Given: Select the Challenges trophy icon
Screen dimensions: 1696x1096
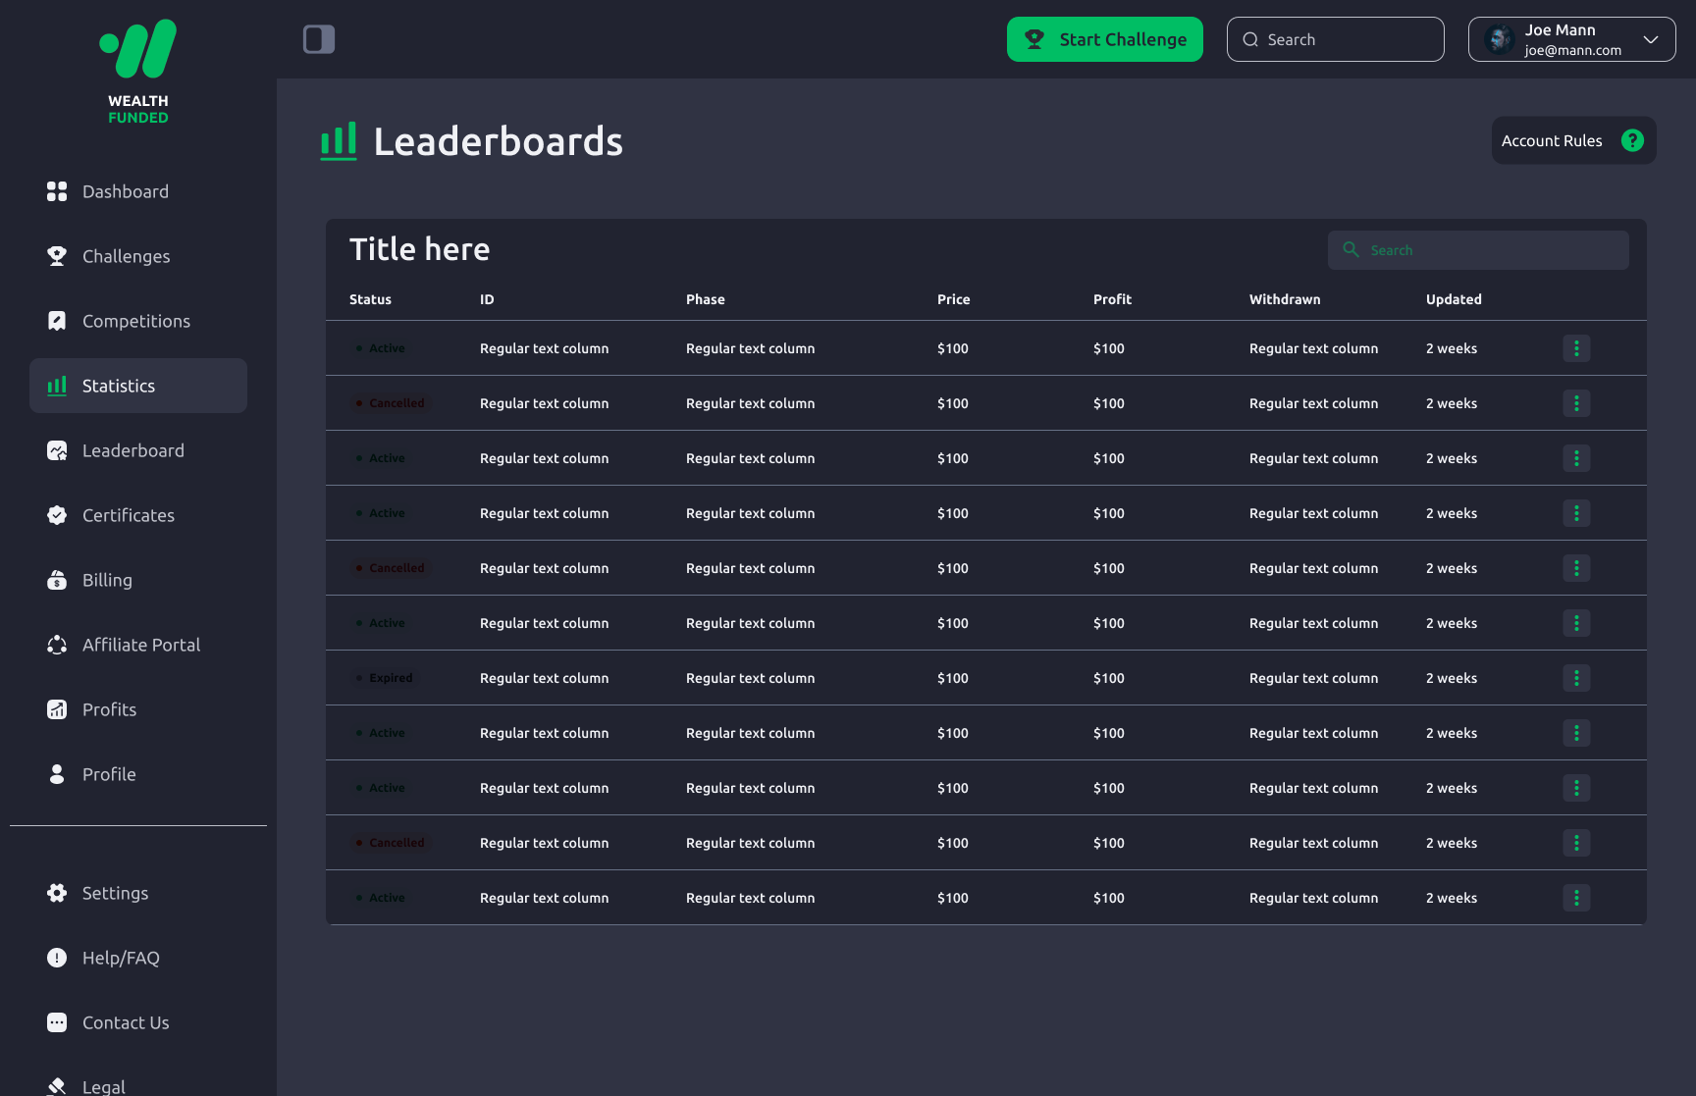Looking at the screenshot, I should point(57,256).
